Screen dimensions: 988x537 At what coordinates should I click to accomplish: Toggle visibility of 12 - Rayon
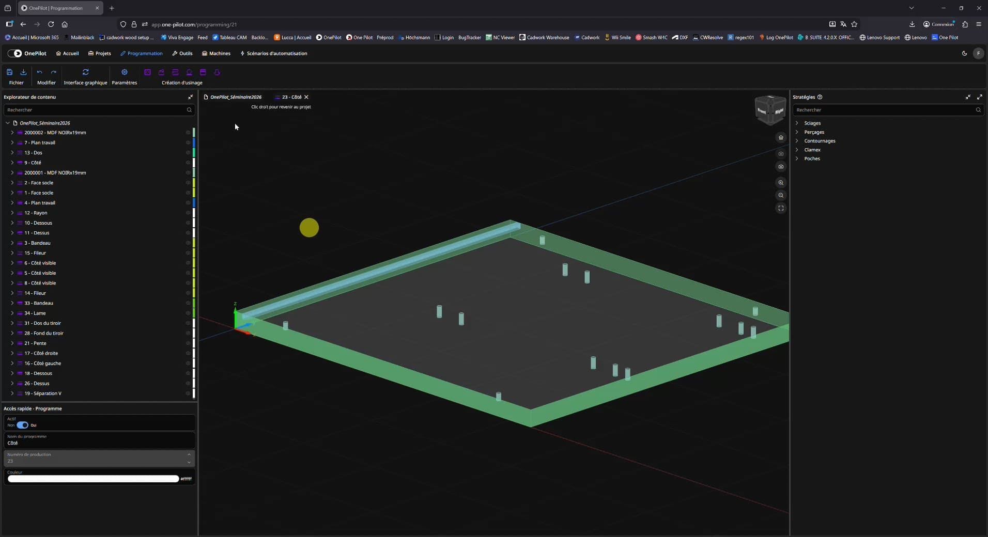tap(188, 213)
